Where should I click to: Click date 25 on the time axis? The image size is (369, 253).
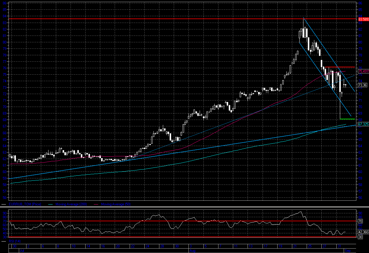(x=310, y=246)
